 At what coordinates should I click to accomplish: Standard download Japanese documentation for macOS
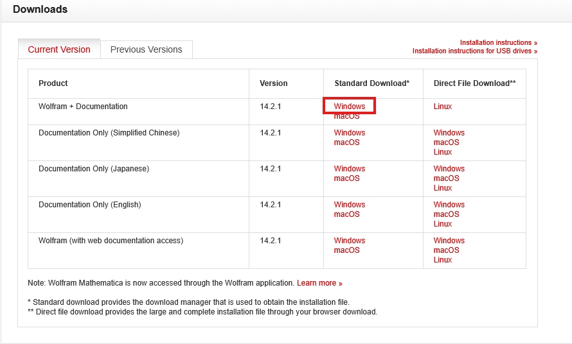346,178
